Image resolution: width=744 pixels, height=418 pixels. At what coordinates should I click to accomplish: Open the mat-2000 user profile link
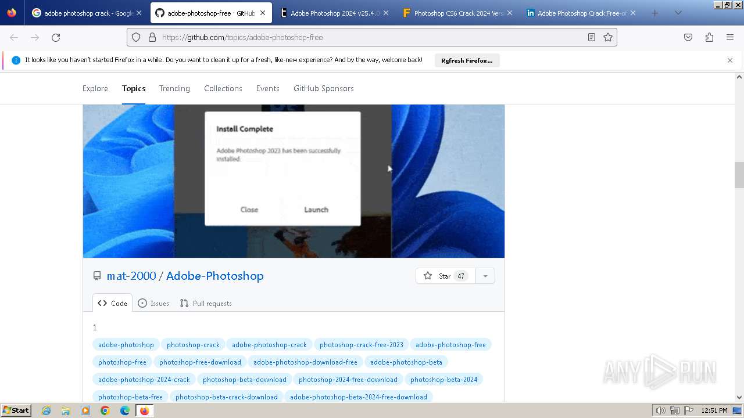click(131, 276)
